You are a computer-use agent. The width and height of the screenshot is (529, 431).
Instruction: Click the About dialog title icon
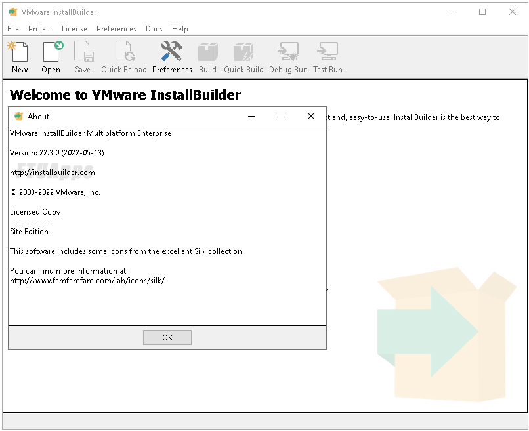click(x=18, y=116)
